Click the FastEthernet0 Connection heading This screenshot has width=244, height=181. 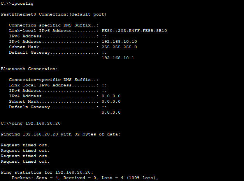pyautogui.click(x=53, y=14)
